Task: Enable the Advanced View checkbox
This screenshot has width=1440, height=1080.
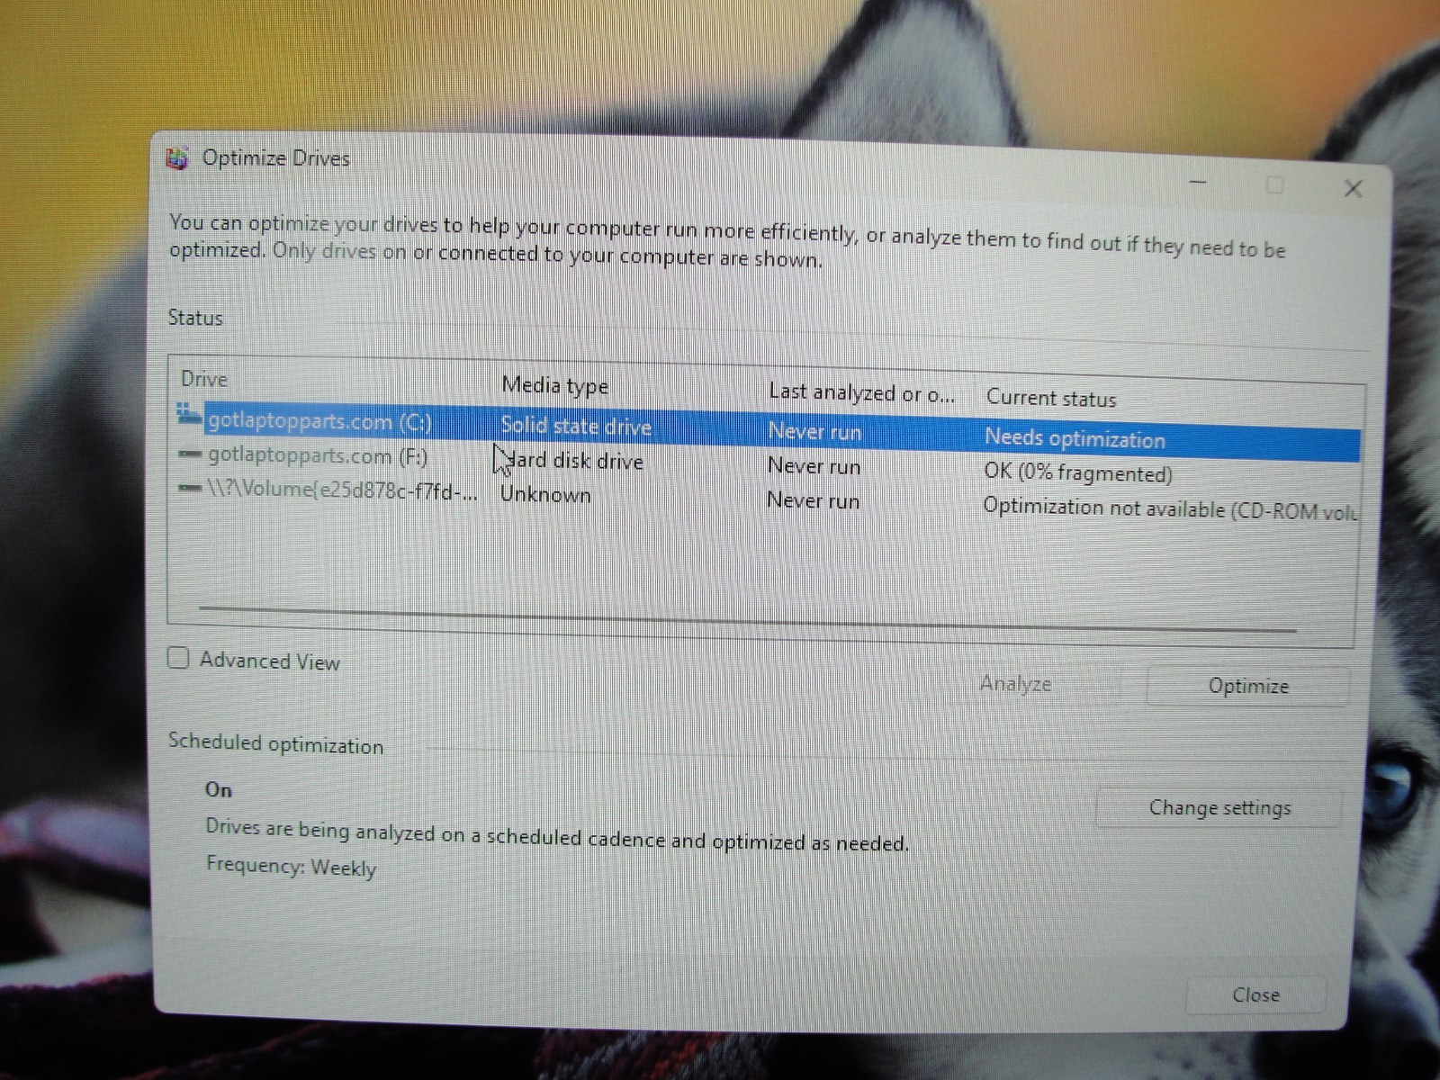Action: click(178, 659)
